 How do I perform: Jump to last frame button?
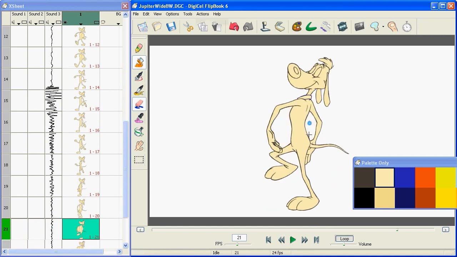(316, 240)
